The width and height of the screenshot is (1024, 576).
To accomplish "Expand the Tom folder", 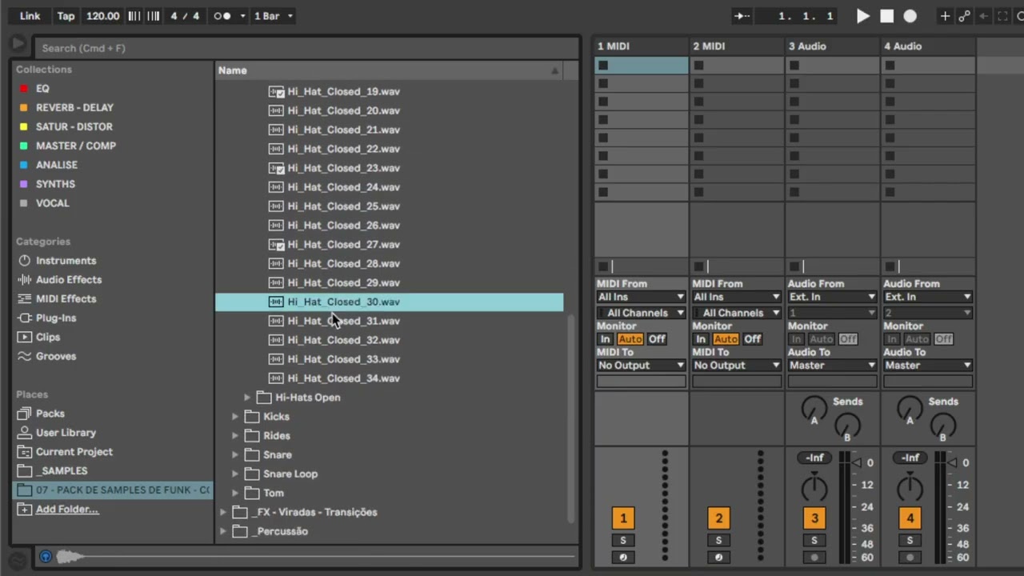I will (x=235, y=494).
